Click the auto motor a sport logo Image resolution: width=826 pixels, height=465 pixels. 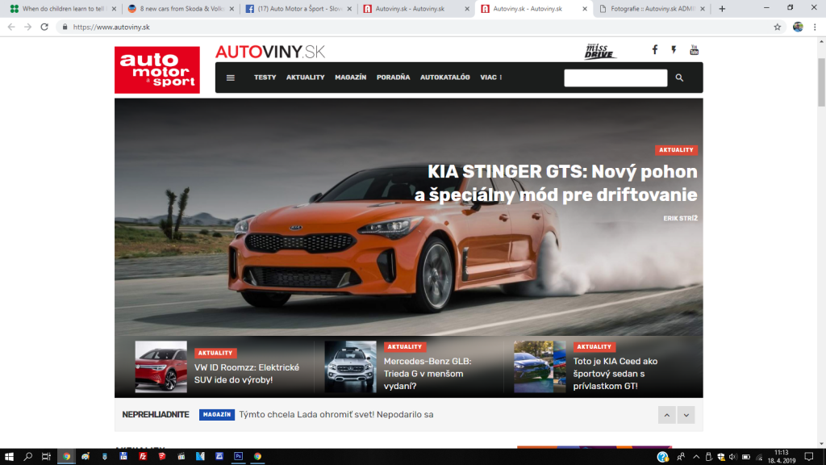[157, 69]
